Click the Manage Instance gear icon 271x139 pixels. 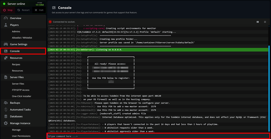pyautogui.click(x=6, y=123)
